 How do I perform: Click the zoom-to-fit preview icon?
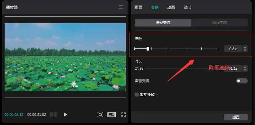coord(100,115)
